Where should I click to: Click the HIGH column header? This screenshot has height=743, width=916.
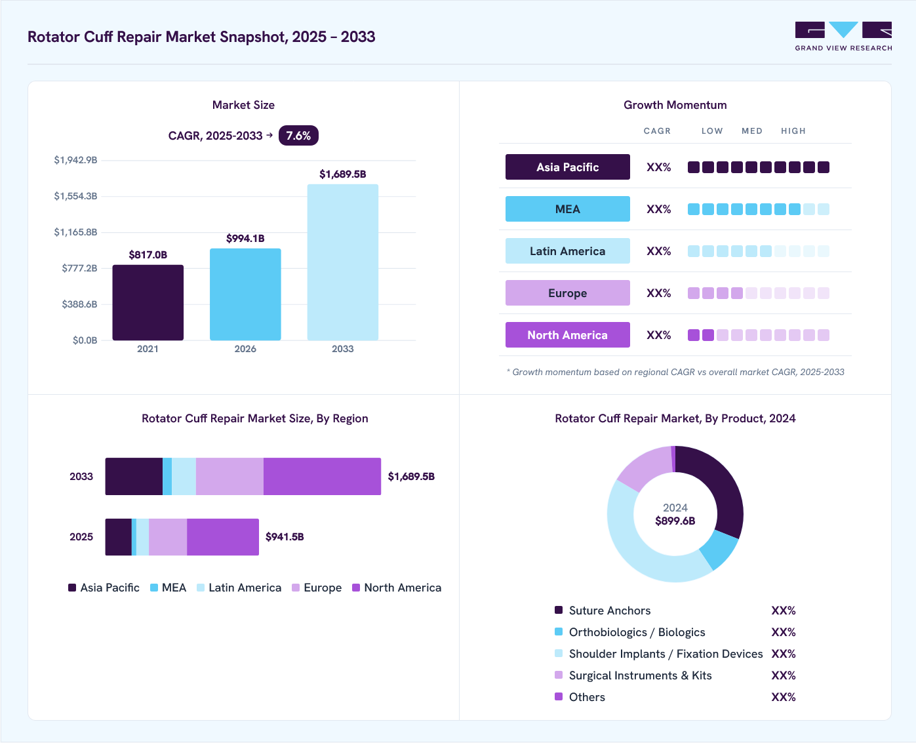(793, 131)
